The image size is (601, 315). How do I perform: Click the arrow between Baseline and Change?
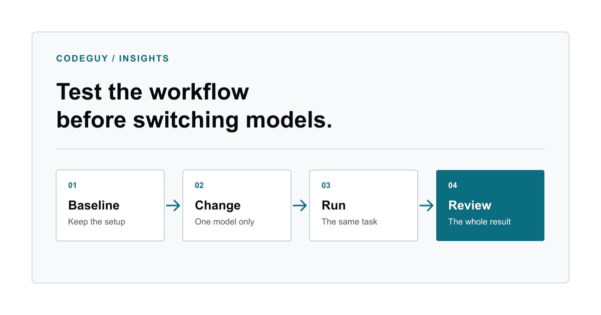(x=173, y=205)
